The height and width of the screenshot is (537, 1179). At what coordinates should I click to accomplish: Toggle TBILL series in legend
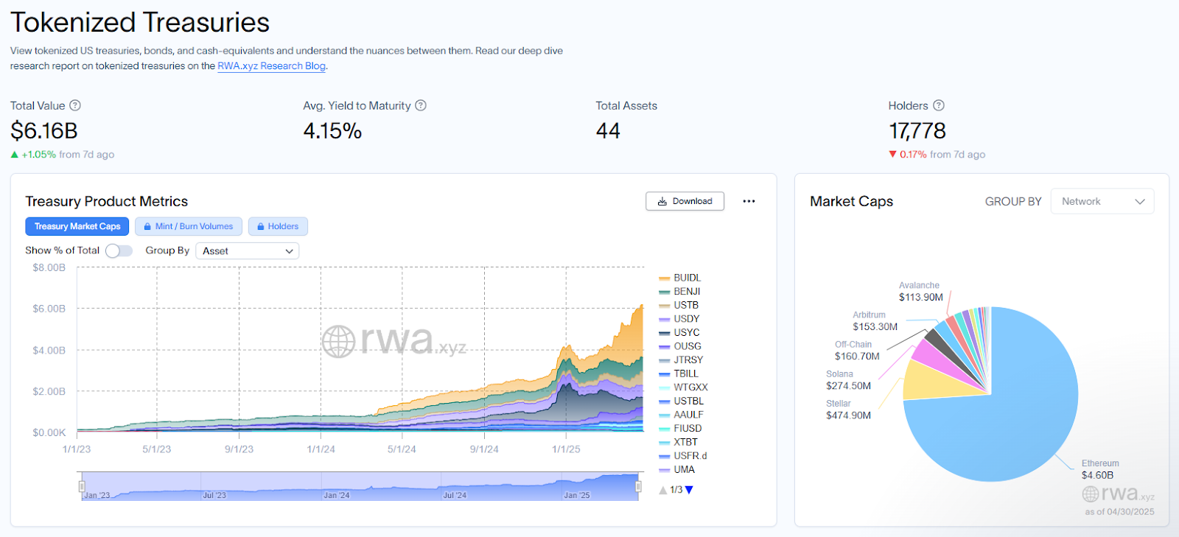click(x=679, y=373)
